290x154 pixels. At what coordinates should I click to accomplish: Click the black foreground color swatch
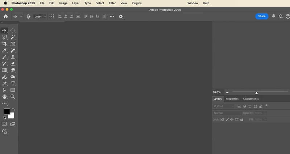7,111
